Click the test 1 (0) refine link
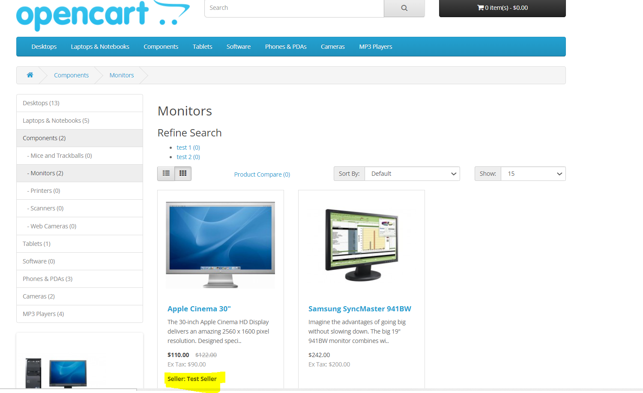Screen dimensions: 643x393 point(188,148)
